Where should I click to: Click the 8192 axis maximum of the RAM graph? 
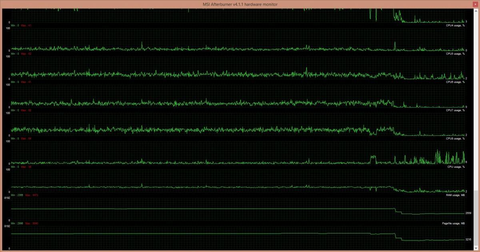click(x=7, y=198)
